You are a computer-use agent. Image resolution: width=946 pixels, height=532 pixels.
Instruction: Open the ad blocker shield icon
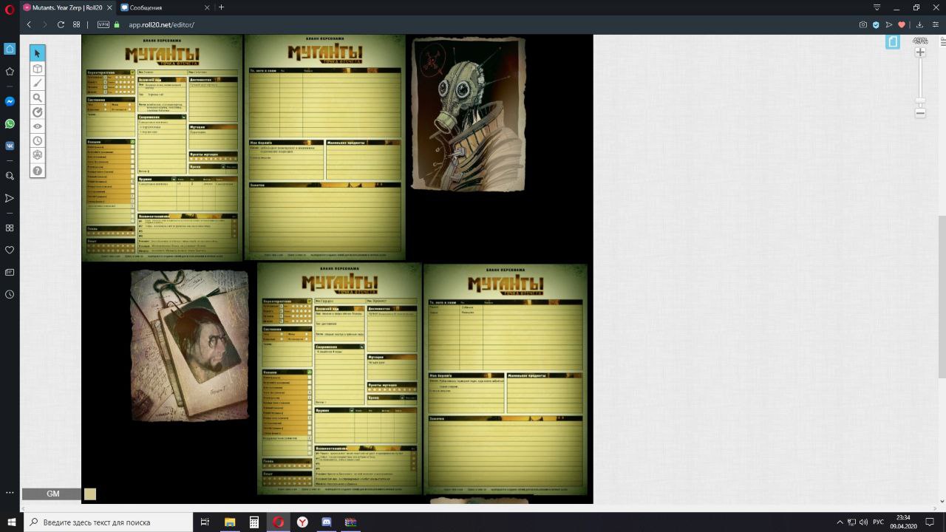pos(876,24)
